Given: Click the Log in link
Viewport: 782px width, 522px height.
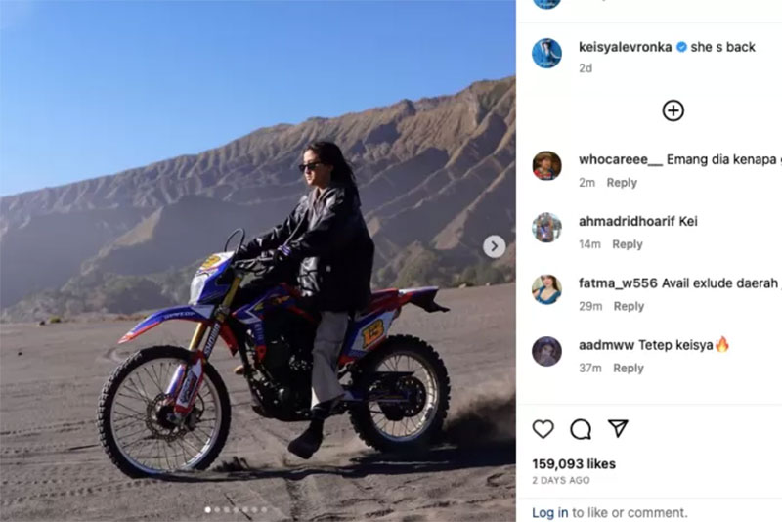Looking at the screenshot, I should [x=549, y=512].
